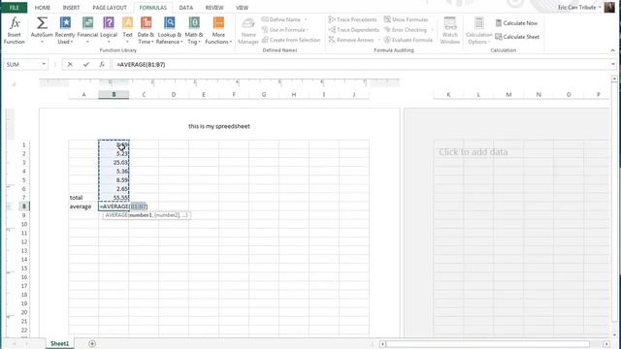Switch to the DATA tab
This screenshot has height=349, width=621.
click(185, 8)
